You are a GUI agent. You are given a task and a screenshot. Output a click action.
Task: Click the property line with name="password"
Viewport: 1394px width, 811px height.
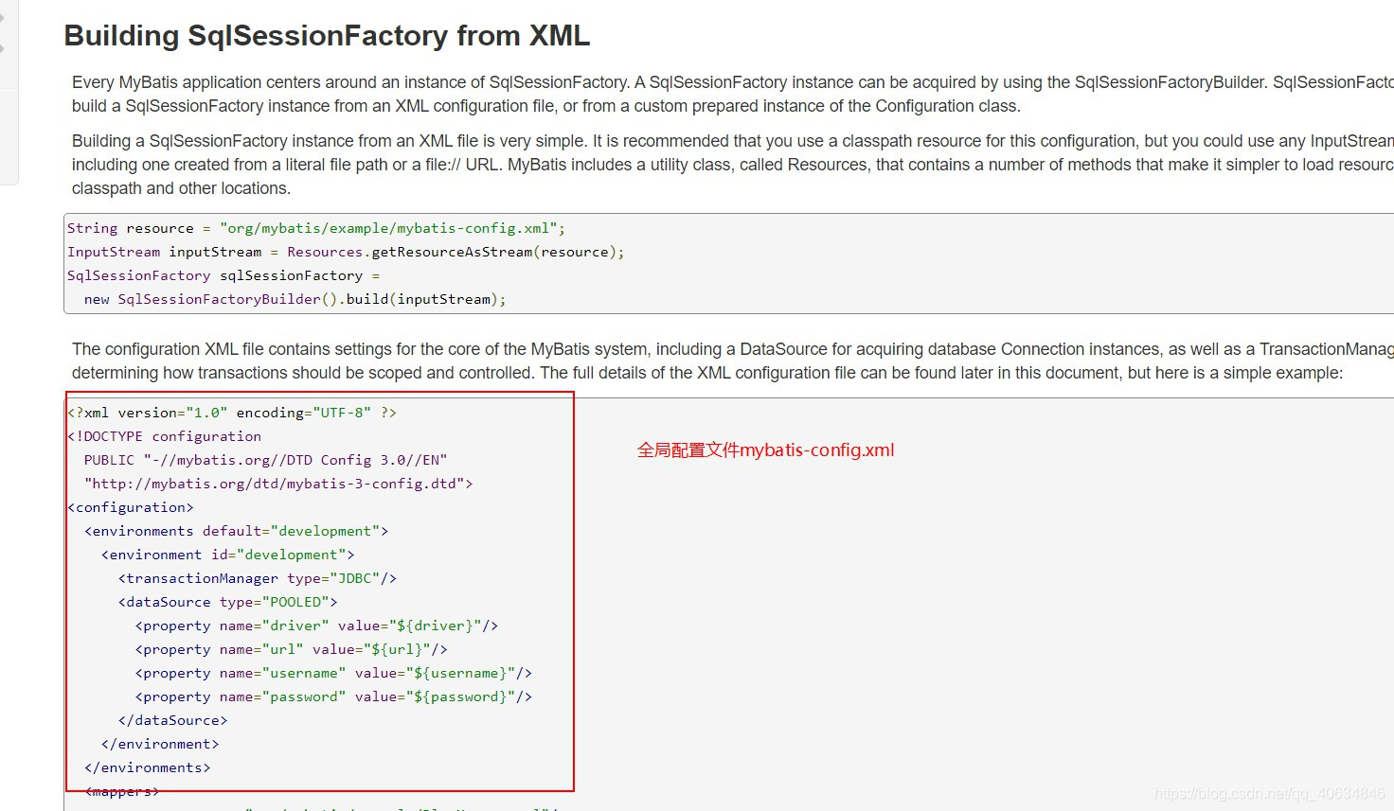pyautogui.click(x=334, y=696)
